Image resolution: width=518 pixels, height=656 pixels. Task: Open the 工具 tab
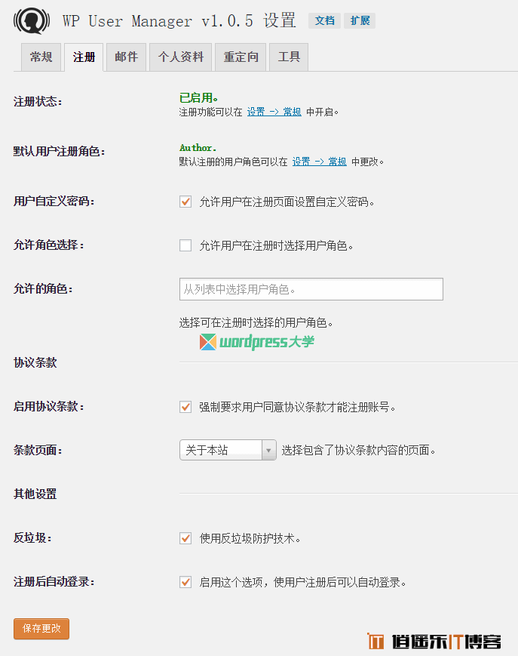(289, 57)
